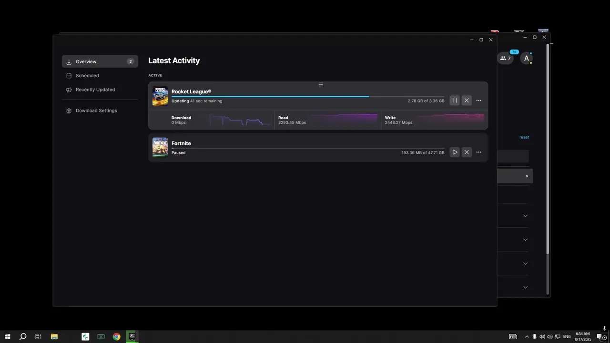The width and height of the screenshot is (610, 343).
Task: Click the Rocket League update progress bar
Action: (x=308, y=96)
